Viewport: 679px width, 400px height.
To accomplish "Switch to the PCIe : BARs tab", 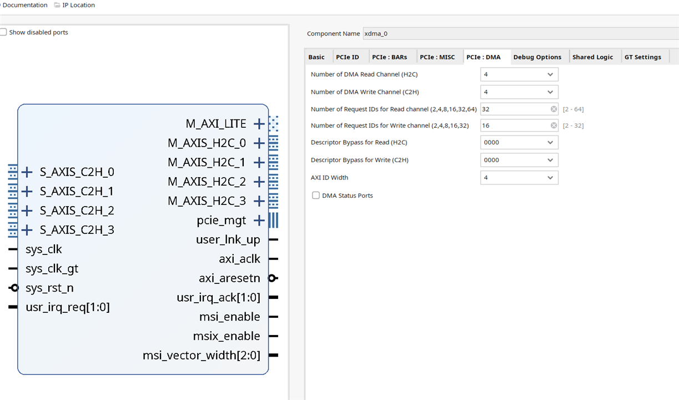I will [389, 57].
